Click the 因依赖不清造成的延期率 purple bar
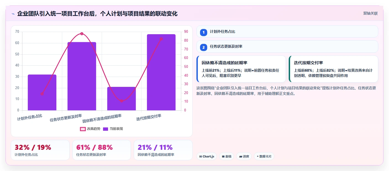The image size is (389, 171). coord(122,99)
